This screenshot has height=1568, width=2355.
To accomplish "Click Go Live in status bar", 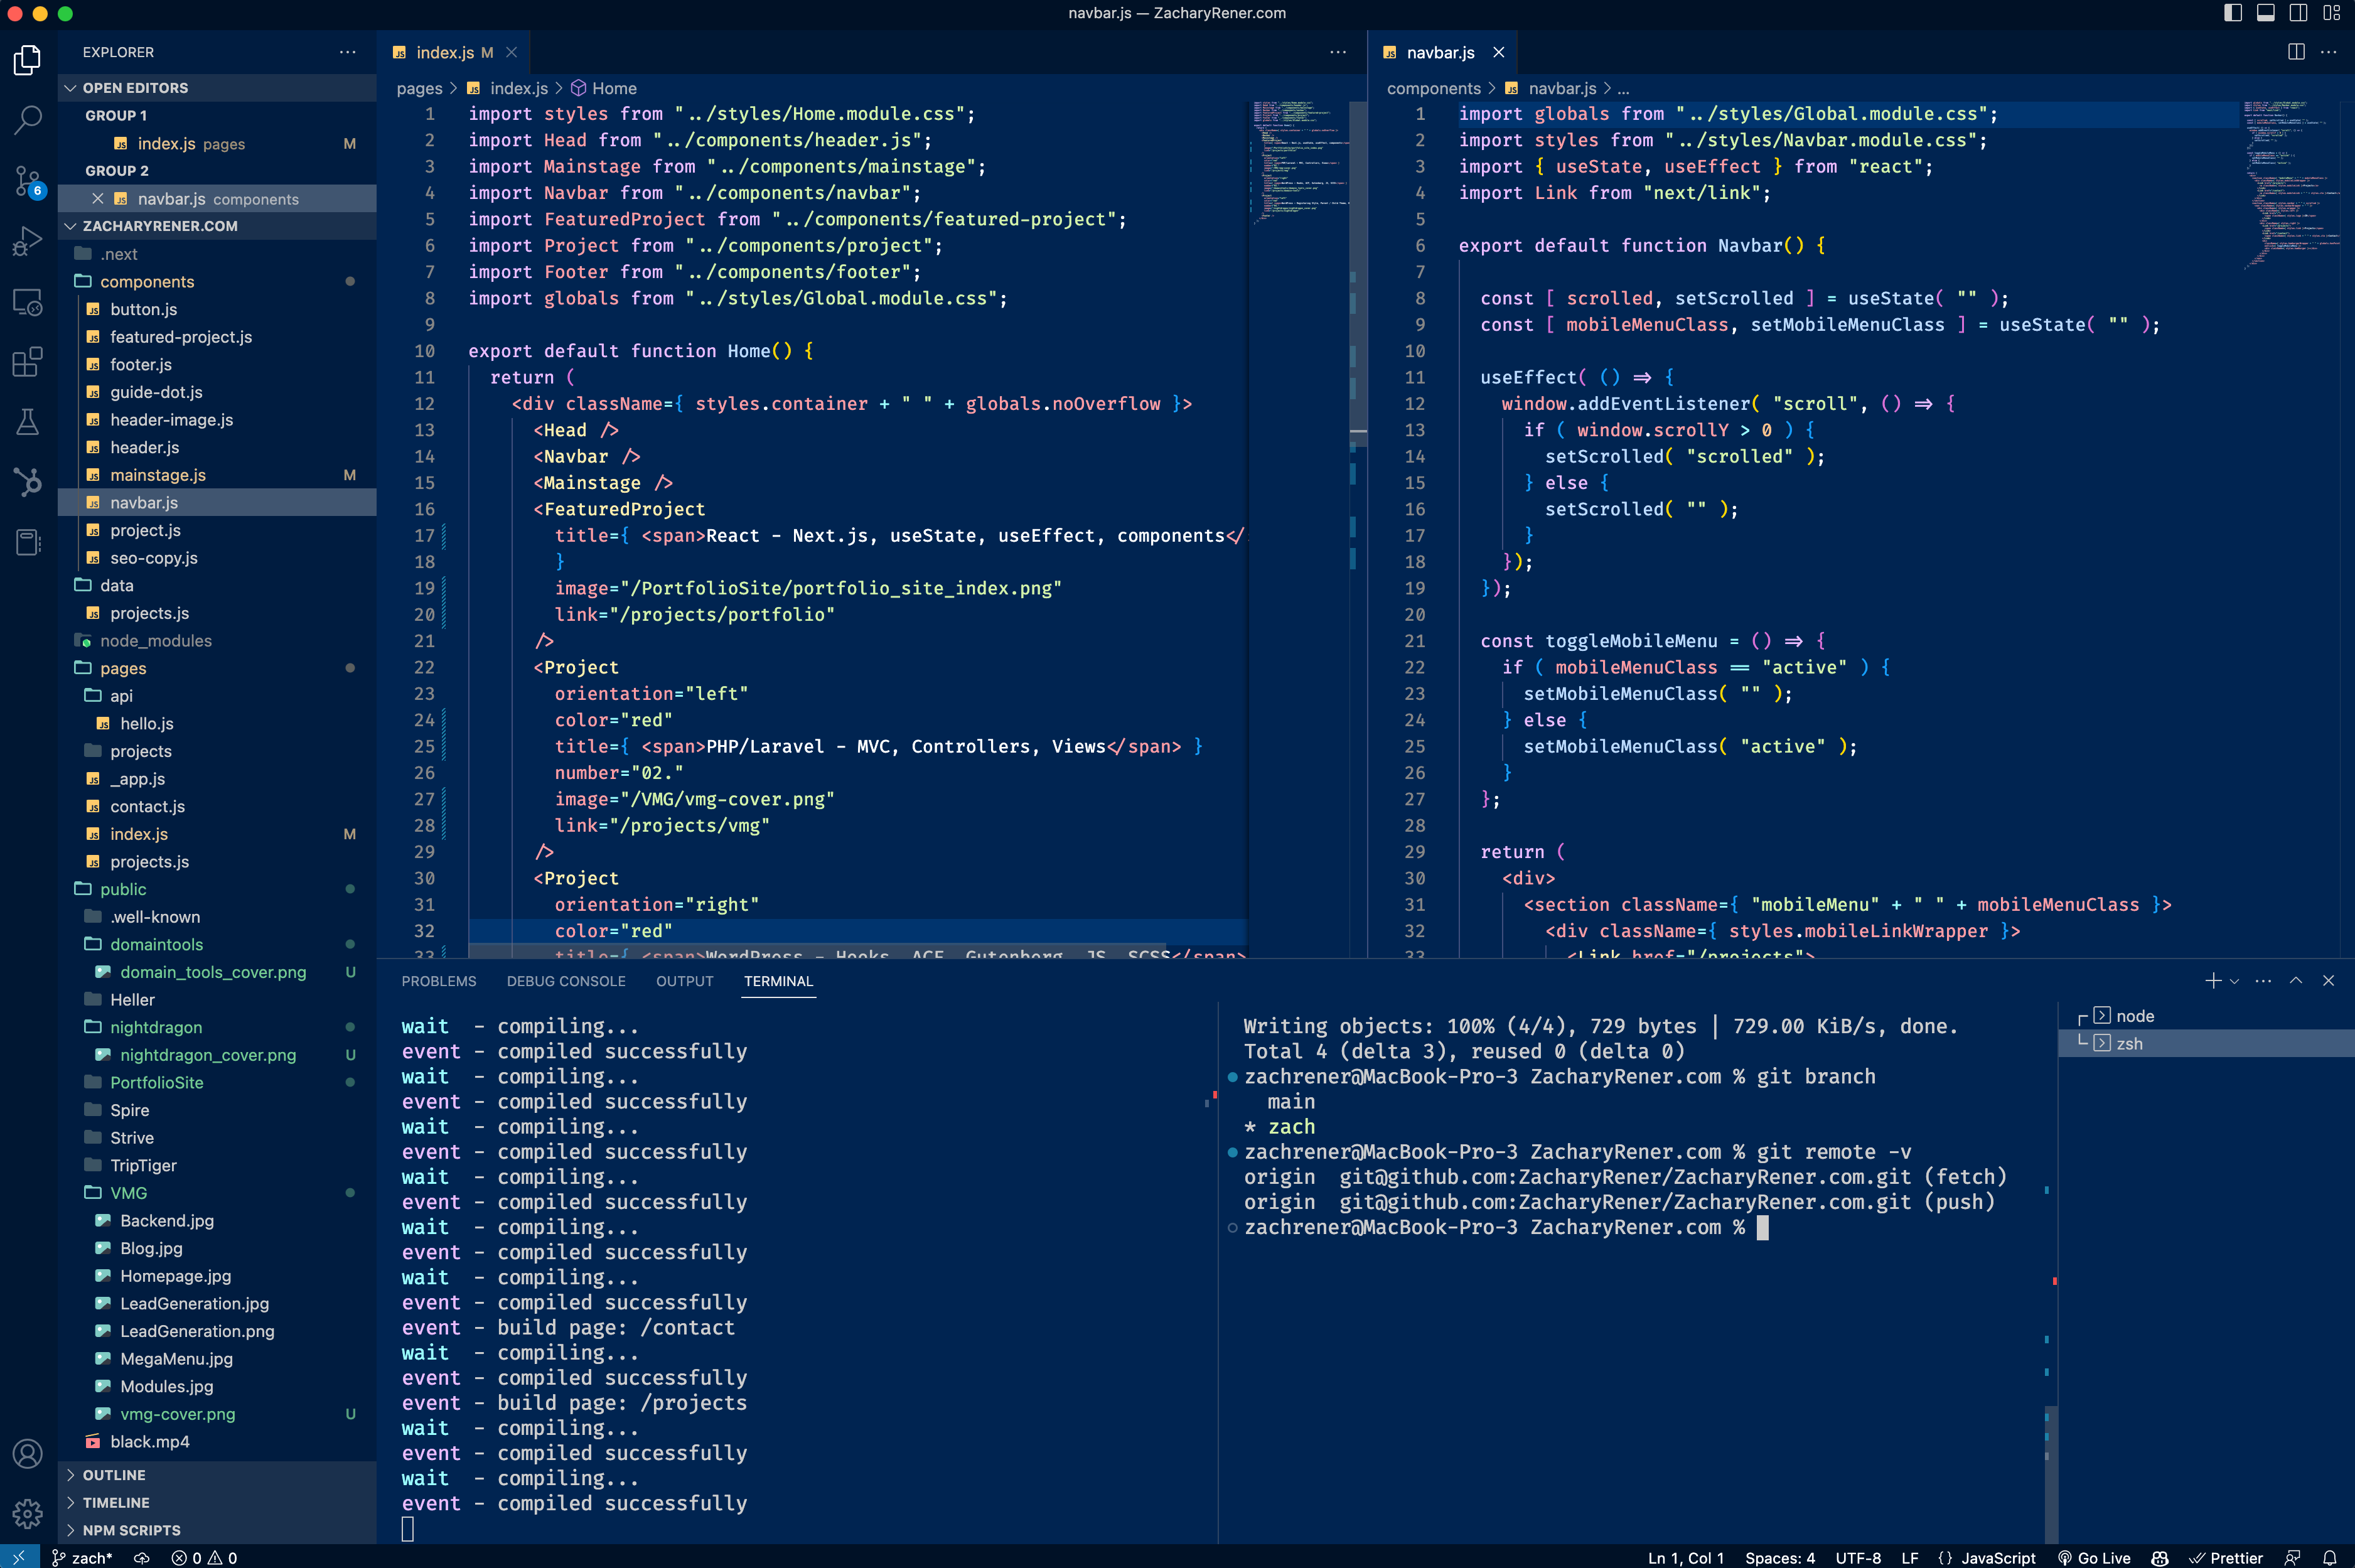I will (2094, 1557).
